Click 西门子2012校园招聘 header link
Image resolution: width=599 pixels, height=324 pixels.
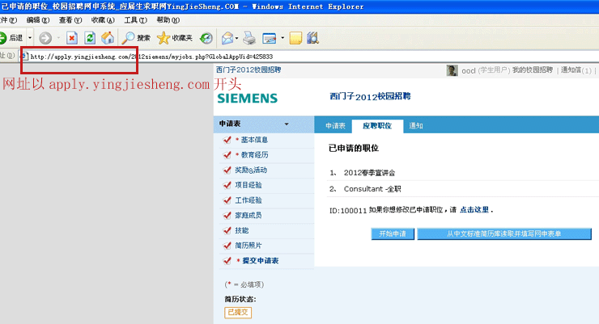pyautogui.click(x=249, y=69)
